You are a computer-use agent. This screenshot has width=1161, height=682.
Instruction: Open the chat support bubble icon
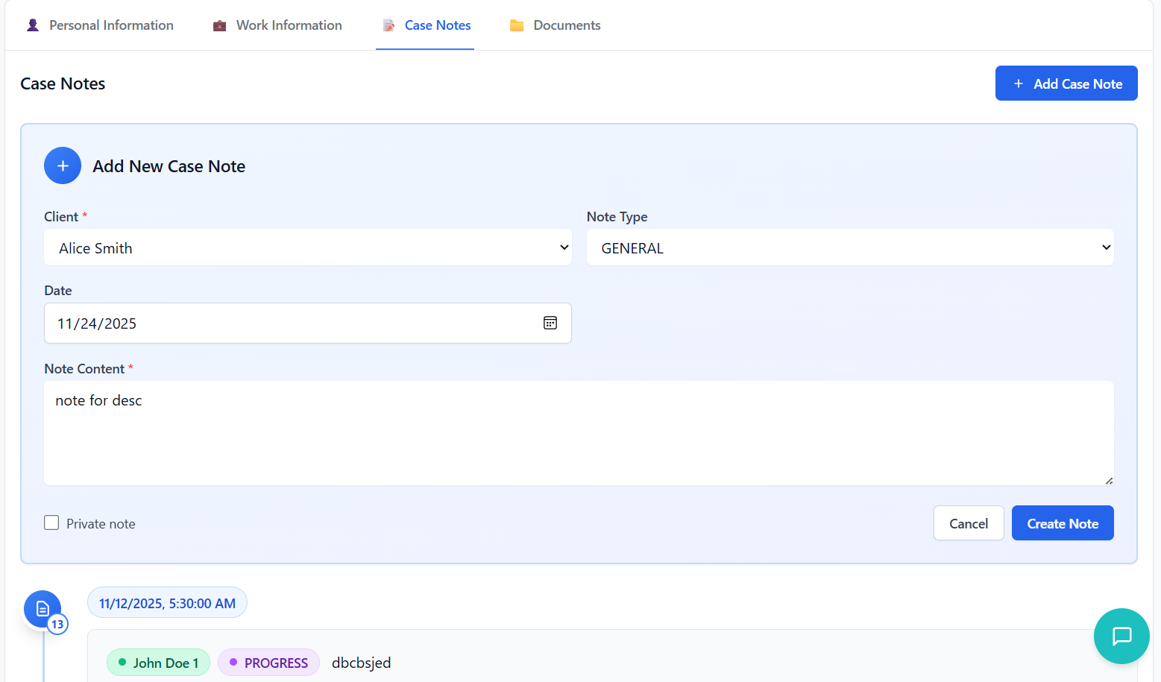click(1121, 636)
